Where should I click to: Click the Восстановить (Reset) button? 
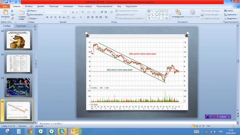pyautogui.click(x=35, y=15)
